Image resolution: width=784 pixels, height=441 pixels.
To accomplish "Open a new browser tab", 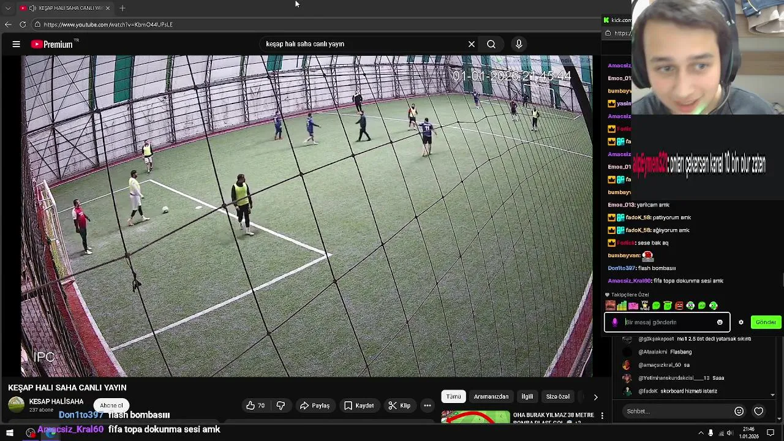I will (x=123, y=8).
